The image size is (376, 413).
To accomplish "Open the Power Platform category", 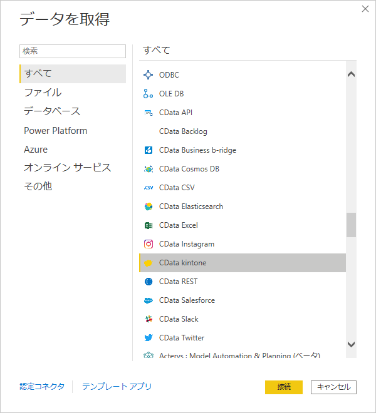I will click(73, 131).
